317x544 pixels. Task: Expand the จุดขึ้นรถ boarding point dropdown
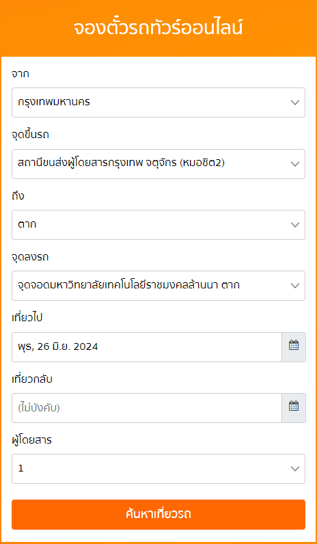point(158,164)
